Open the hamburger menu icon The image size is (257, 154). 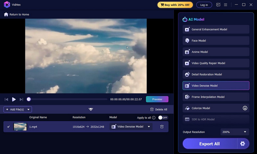click(226, 5)
